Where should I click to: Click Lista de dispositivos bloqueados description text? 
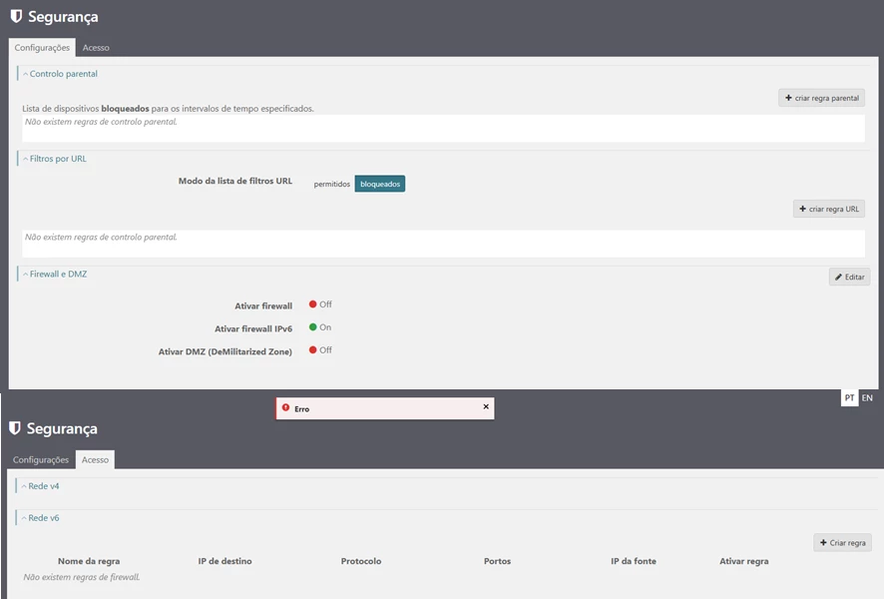click(x=168, y=108)
